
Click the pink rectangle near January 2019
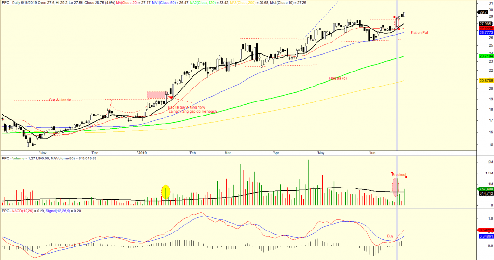pos(156,95)
